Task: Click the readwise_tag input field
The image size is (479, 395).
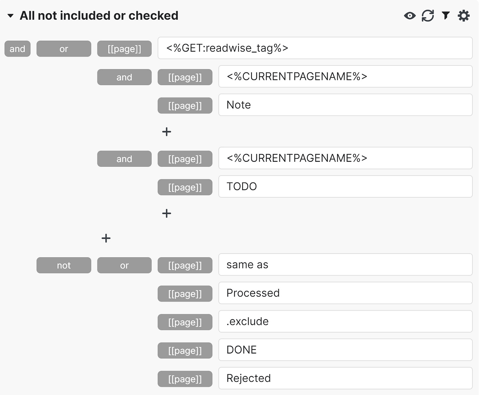Action: 315,48
